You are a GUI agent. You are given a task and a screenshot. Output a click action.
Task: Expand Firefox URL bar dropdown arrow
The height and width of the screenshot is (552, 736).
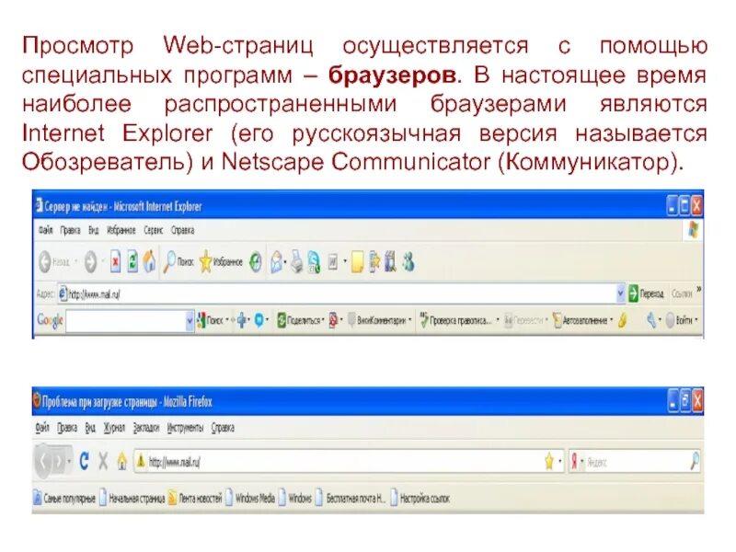pos(560,462)
